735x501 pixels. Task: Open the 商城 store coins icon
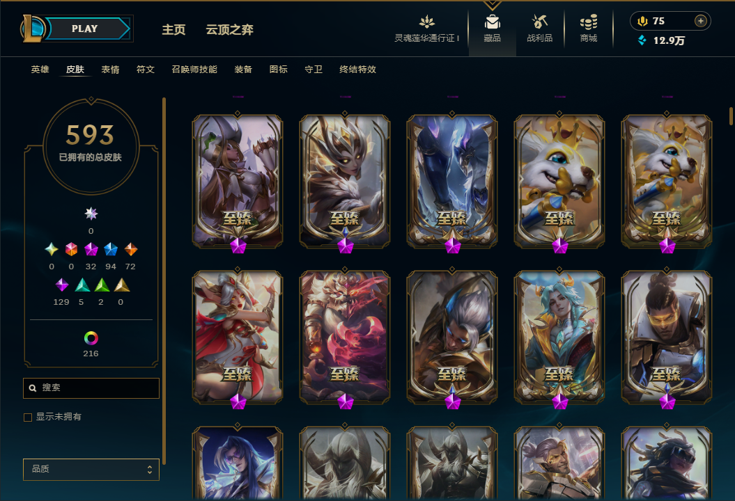588,22
